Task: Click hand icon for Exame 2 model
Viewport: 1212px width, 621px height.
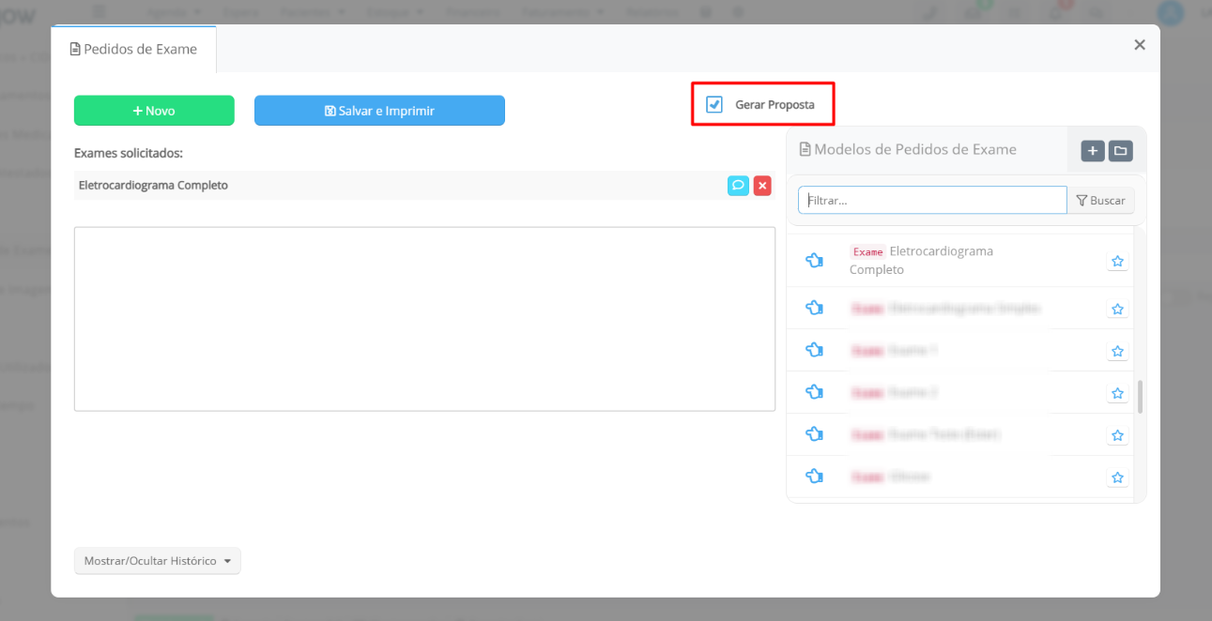Action: tap(814, 392)
